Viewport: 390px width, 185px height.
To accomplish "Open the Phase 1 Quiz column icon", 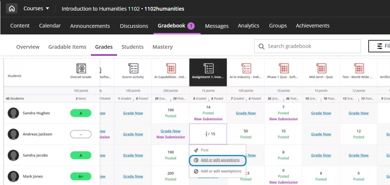I will [283, 69].
